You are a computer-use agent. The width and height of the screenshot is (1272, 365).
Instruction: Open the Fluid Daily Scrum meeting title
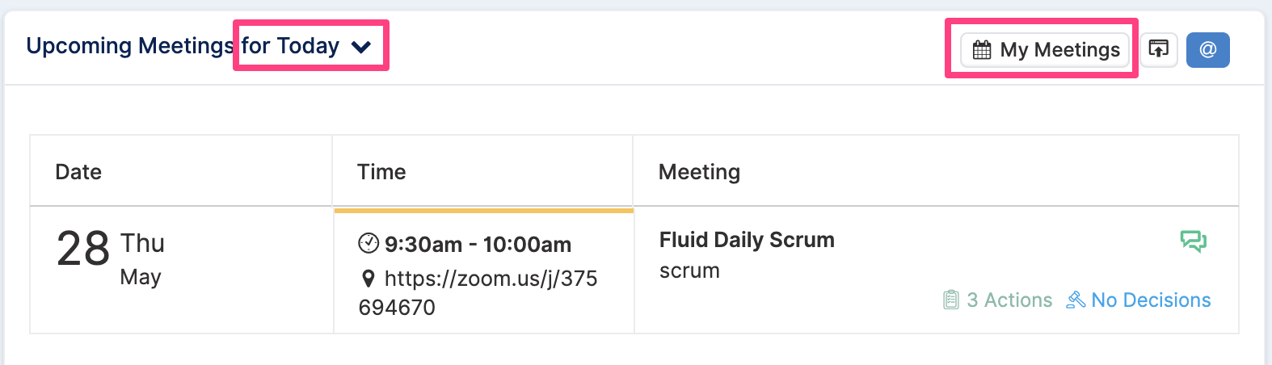coord(747,240)
